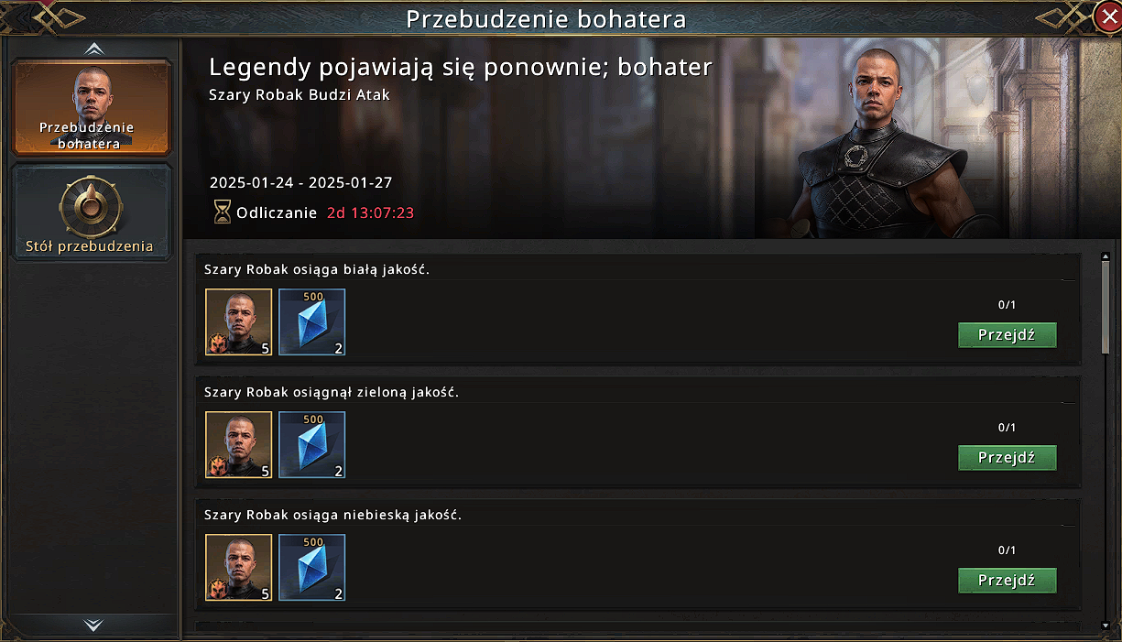Click the Szary Robak hero icon in the biała jakość row

pos(239,322)
